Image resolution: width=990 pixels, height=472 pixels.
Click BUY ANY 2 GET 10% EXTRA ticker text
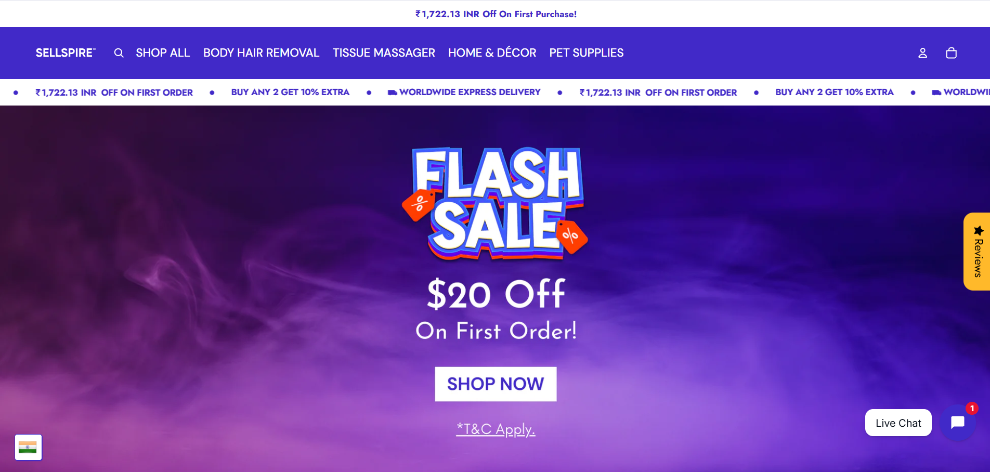[x=290, y=93]
